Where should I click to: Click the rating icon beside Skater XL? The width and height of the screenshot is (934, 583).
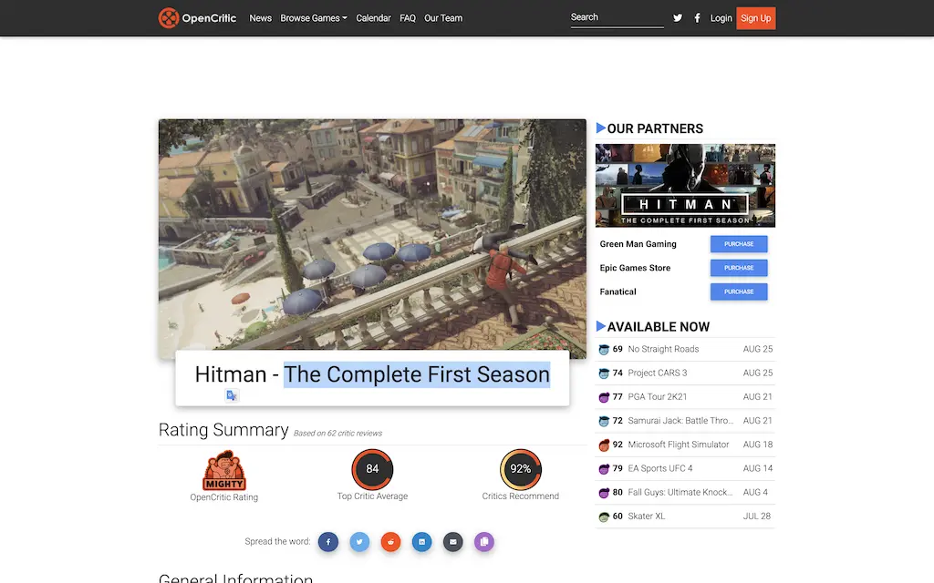click(x=604, y=517)
